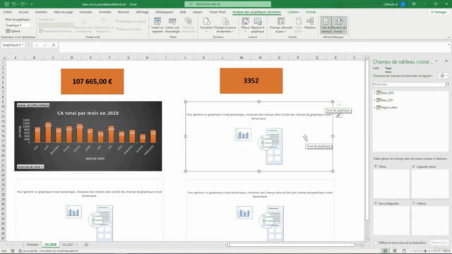Open accessibility status bar message
This screenshot has width=452, height=254.
[x=49, y=251]
